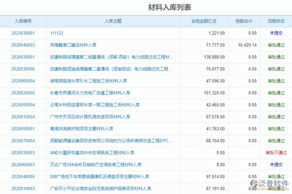
Task: Open entry 2020040003 入库编号 link
Action: pyautogui.click(x=23, y=45)
